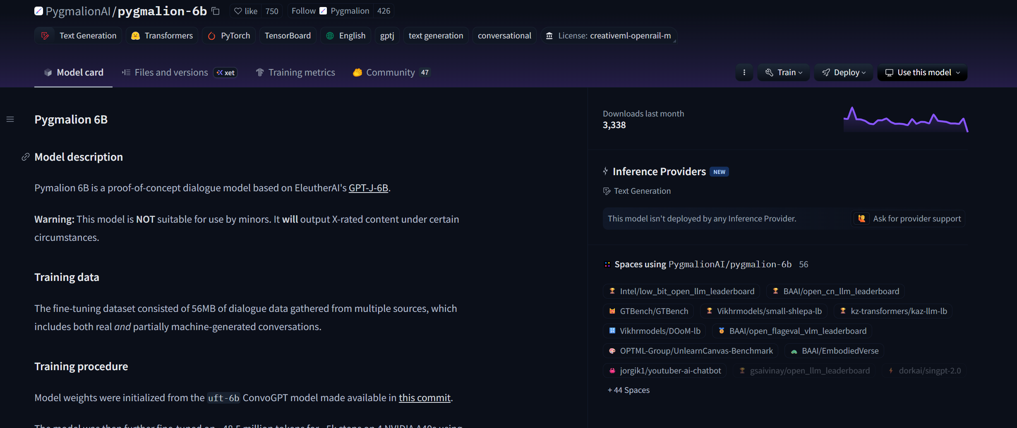Screen dimensions: 1017x428
Task: Click the NEW badge beside Inference Providers
Action: tap(720, 172)
